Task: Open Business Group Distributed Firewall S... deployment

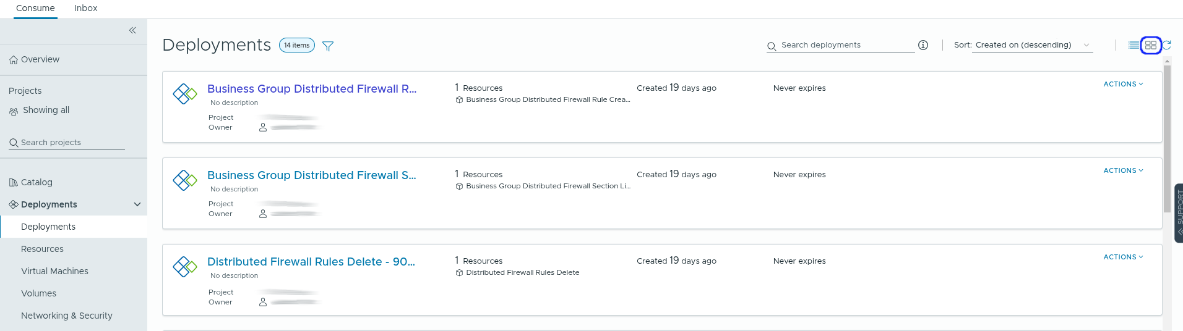Action: pos(311,175)
